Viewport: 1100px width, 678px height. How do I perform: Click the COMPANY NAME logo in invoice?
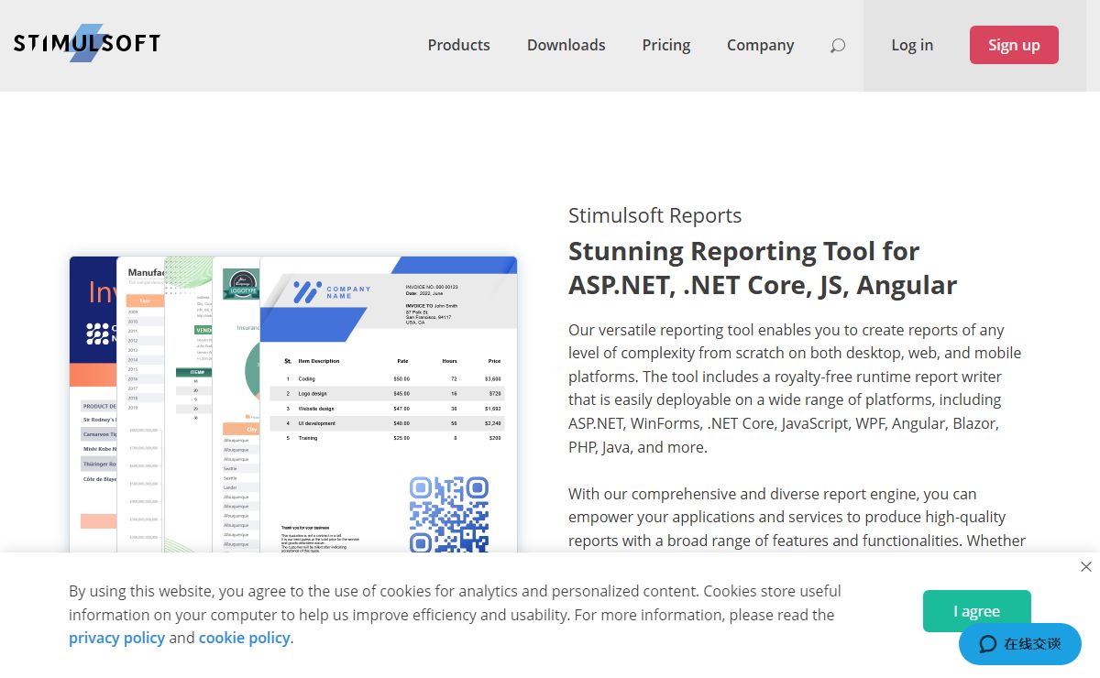[332, 292]
